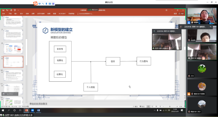
Task: Select slide 8 thumbnail in slide panel
Action: click(13, 48)
